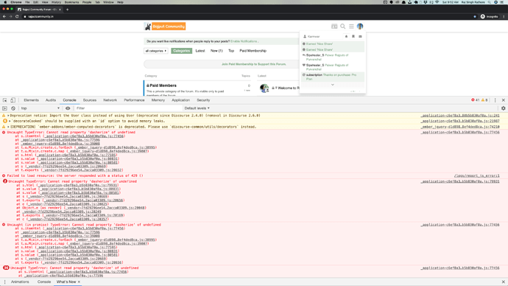Switch to the New (1) forum tab
Screen dimensions: 508x286
(x=216, y=51)
